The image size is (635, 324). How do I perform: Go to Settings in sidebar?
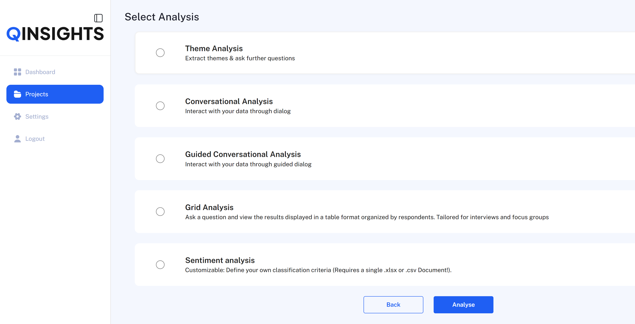[37, 116]
